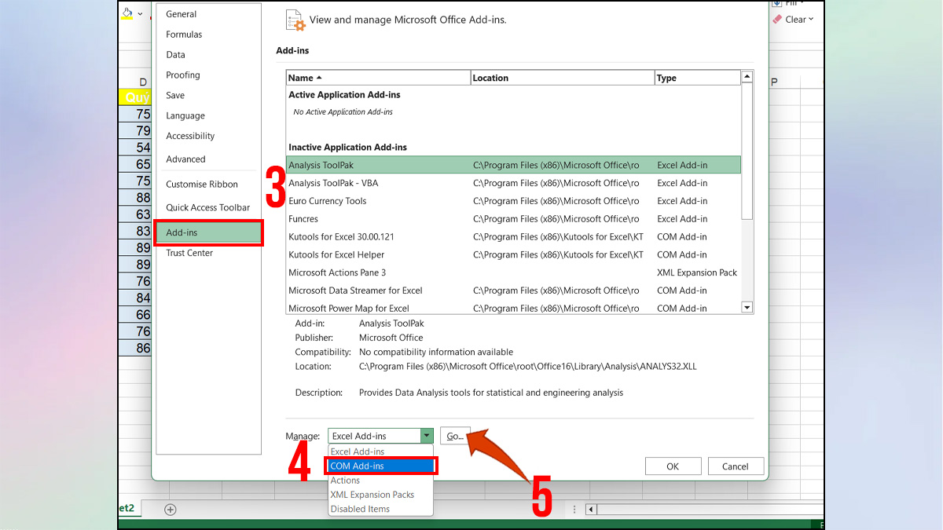This screenshot has height=530, width=943.
Task: Click the Go button
Action: click(454, 435)
